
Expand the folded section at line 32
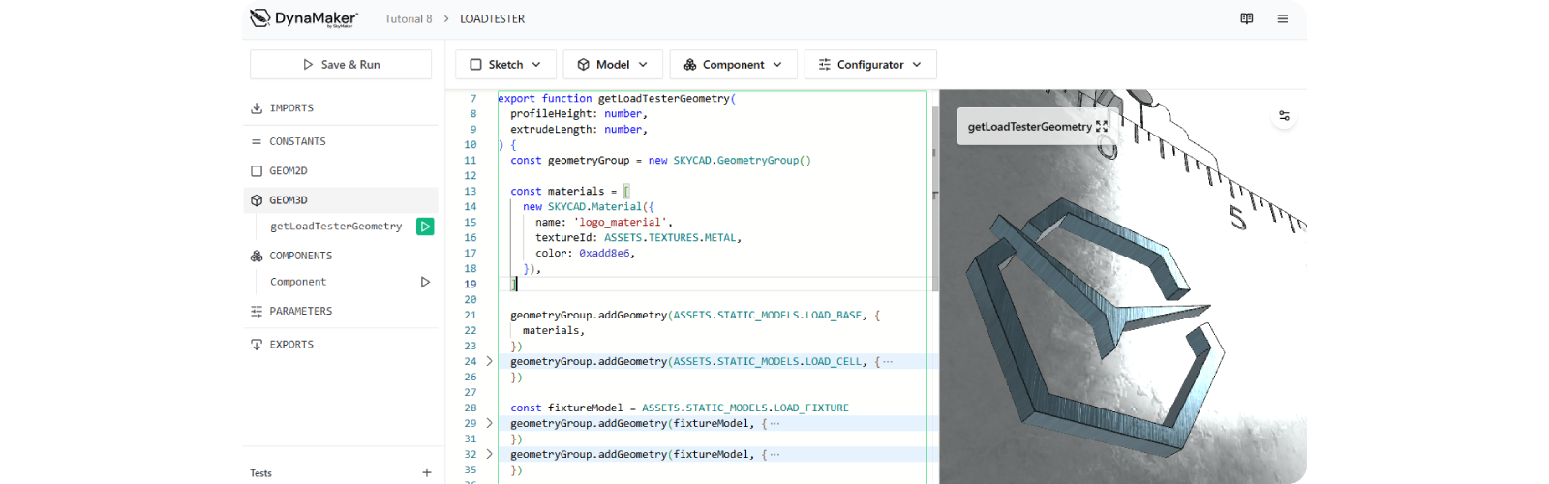click(x=489, y=454)
